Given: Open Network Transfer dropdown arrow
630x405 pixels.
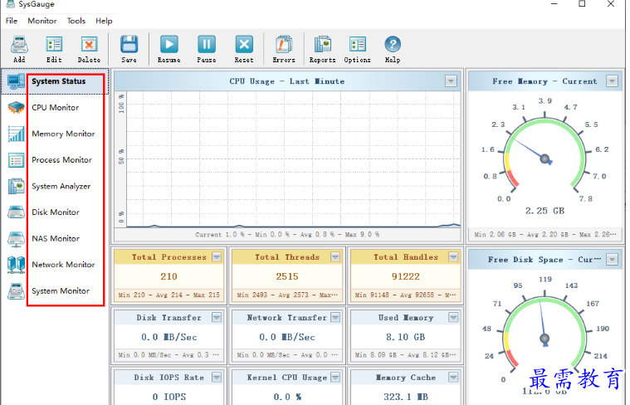Looking at the screenshot, I should pyautogui.click(x=335, y=317).
